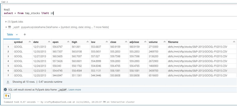Click the lightbulb suggestion icon
237x106 pixels.
(x=7, y=96)
